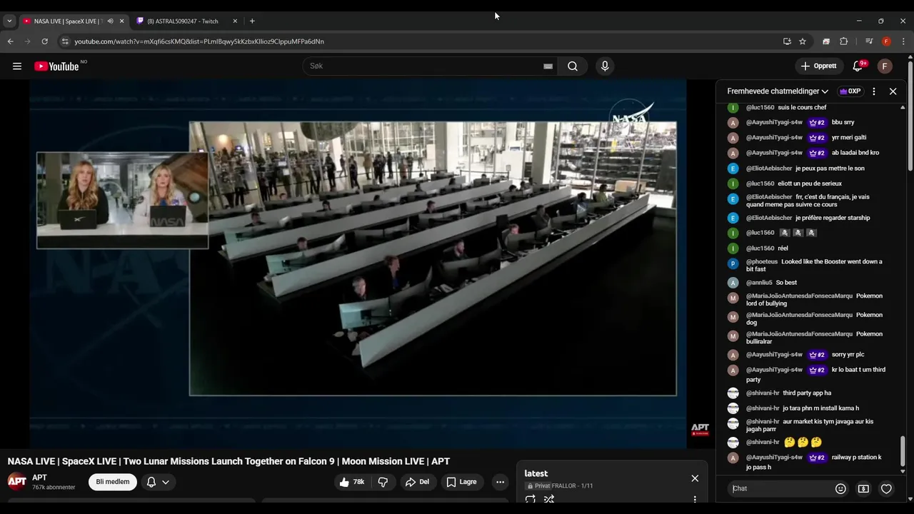
Task: Open the playlist three-dot options
Action: click(x=695, y=500)
